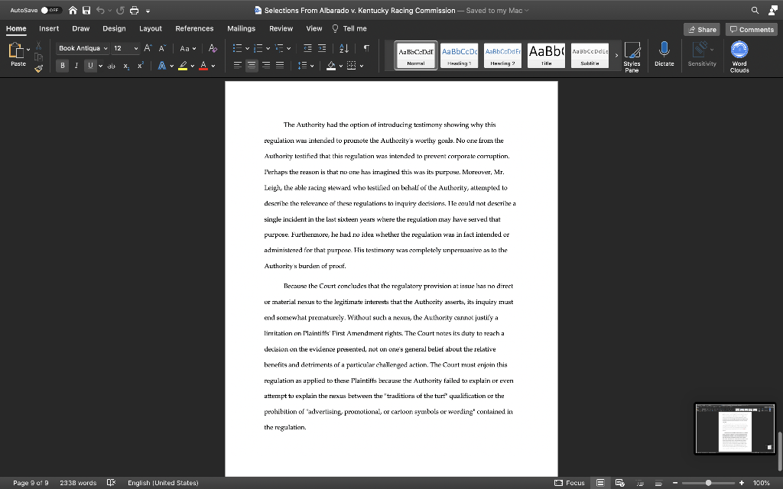Sort text alphabetically A to Z
783x489 pixels.
point(344,48)
